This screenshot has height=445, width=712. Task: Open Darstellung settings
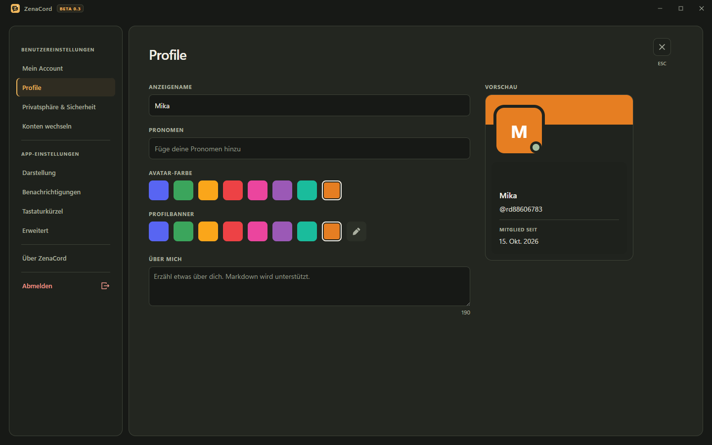(66, 173)
